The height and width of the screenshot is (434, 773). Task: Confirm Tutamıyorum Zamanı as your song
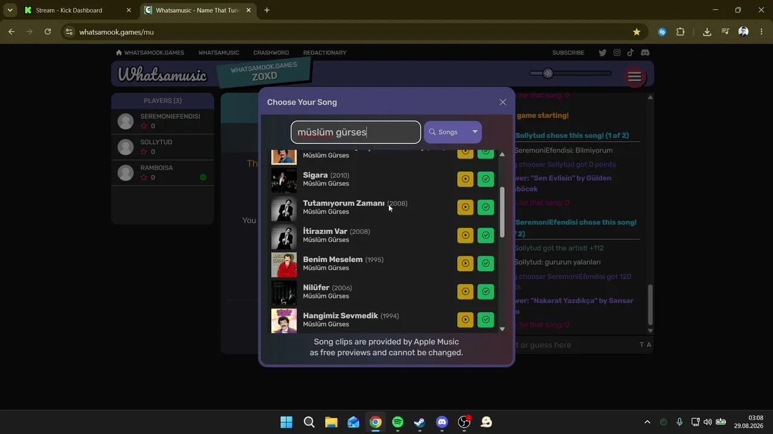point(486,207)
